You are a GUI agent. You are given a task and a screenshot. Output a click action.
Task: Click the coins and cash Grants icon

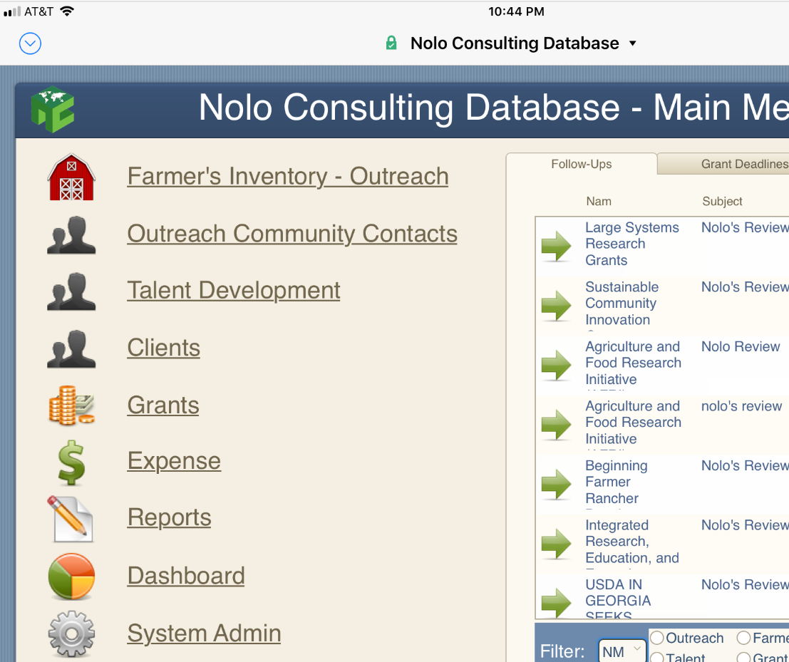coord(71,405)
